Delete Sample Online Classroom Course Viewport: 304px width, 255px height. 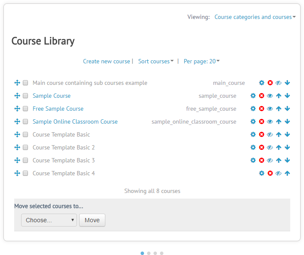(x=261, y=121)
